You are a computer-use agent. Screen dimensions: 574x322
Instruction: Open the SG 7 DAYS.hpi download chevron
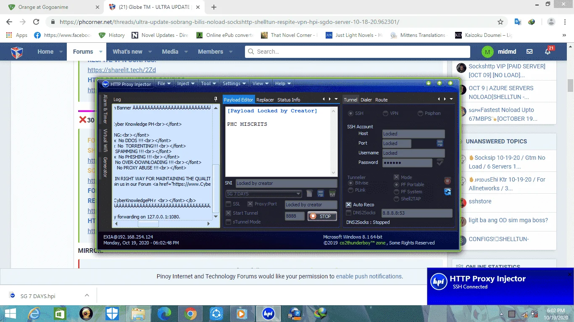[87, 295]
